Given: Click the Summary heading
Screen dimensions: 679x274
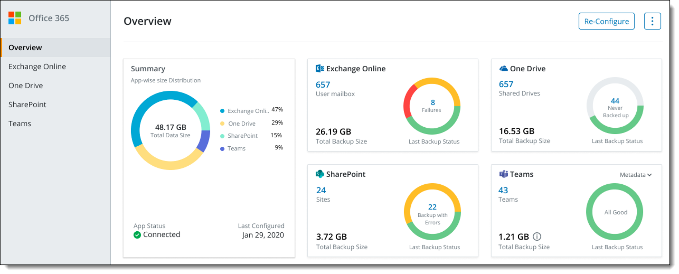Looking at the screenshot, I should [x=148, y=68].
